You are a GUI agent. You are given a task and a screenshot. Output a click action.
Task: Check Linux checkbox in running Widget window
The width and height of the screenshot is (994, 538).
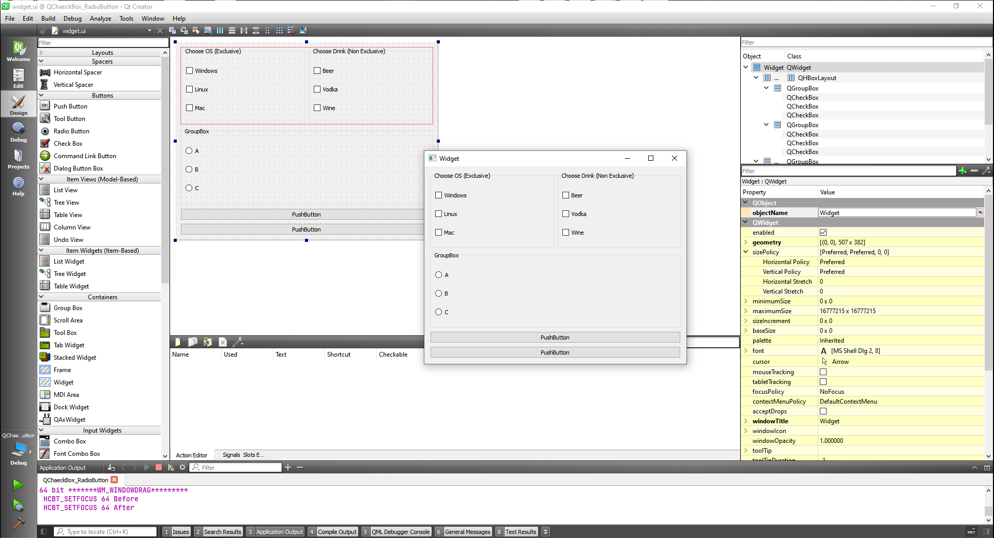click(439, 214)
